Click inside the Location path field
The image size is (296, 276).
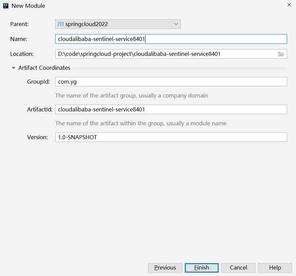166,54
